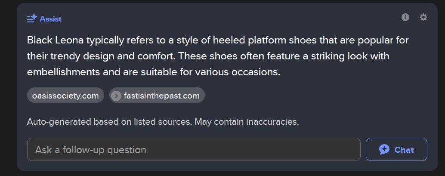Click the word inaccuracies in the disclaimer
Viewport: 445px width, 176px height.
(x=272, y=122)
